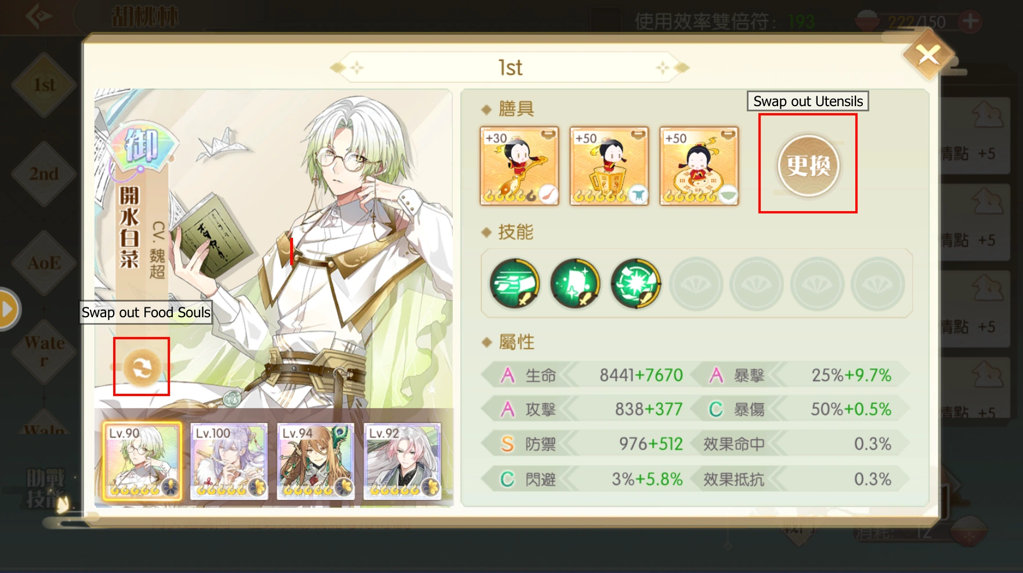Select the middle +50 utensil card
This screenshot has height=573, width=1023.
coord(609,166)
